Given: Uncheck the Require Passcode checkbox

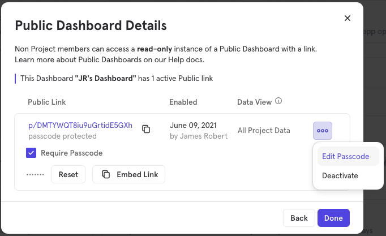Looking at the screenshot, I should pos(32,153).
